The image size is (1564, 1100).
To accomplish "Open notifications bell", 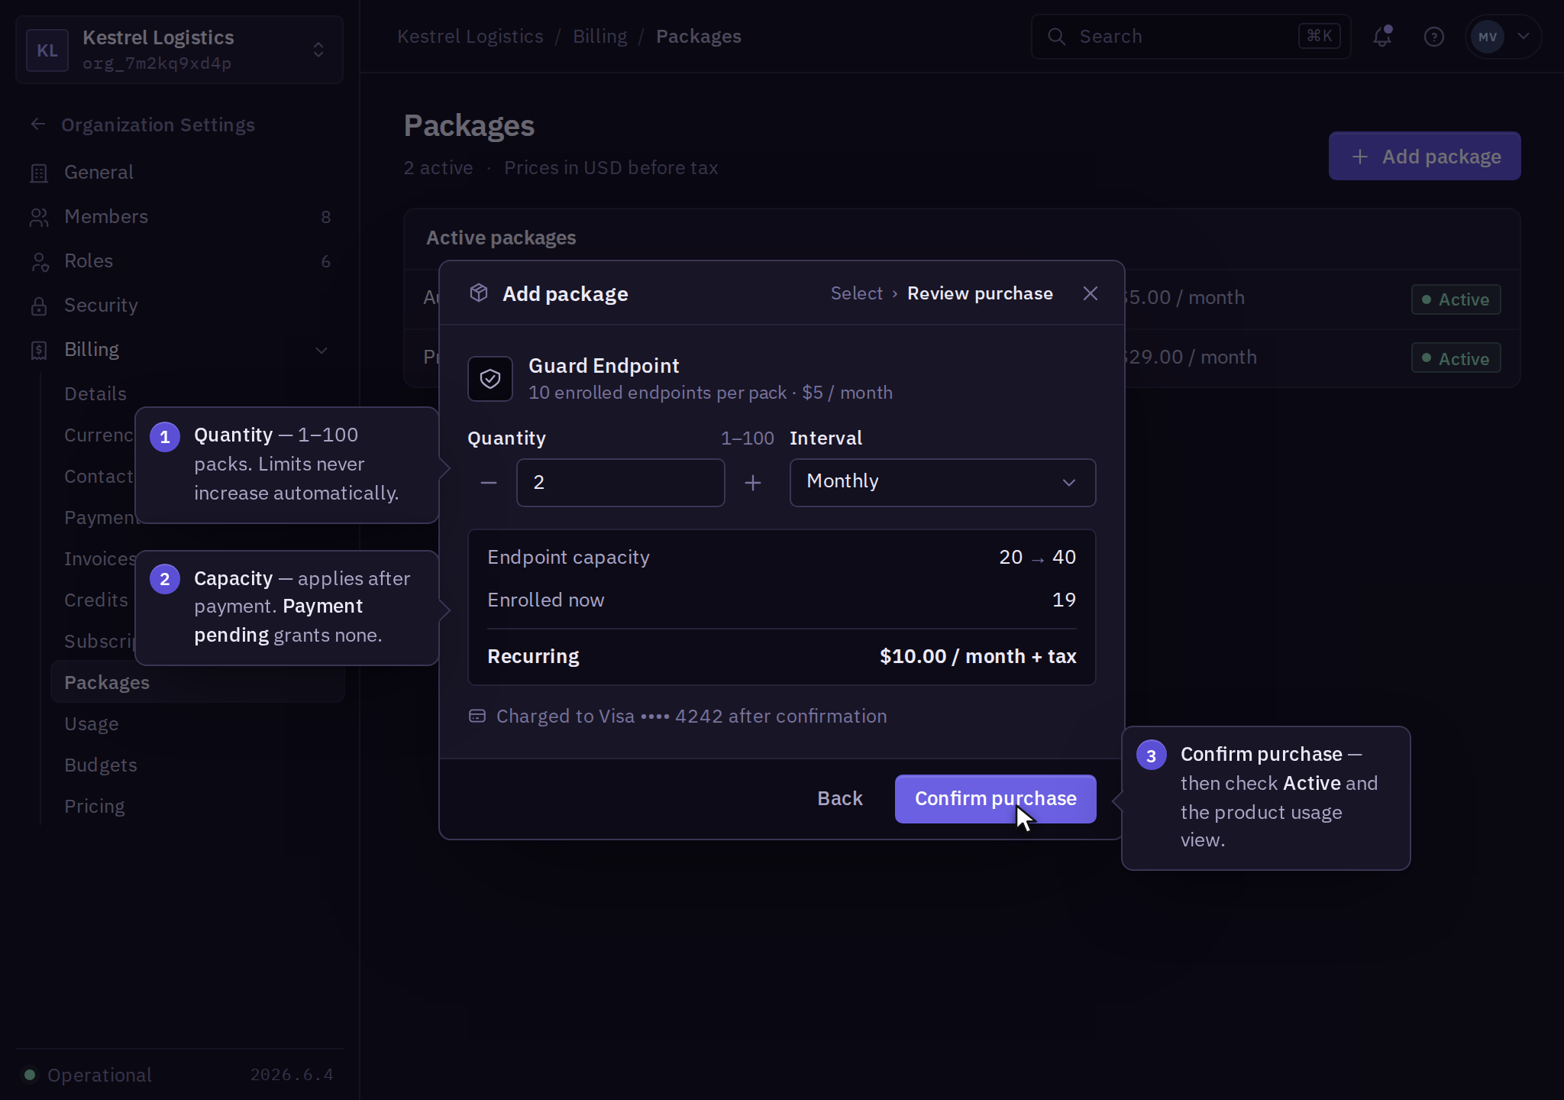I will (x=1382, y=36).
